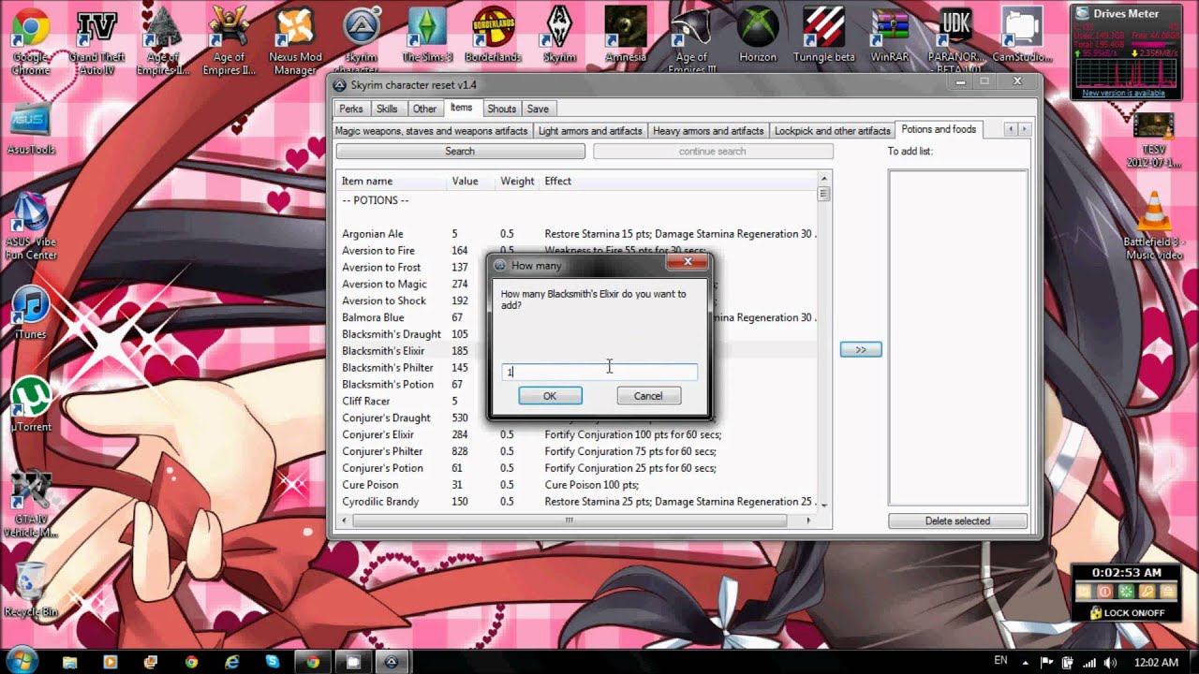The height and width of the screenshot is (674, 1199).
Task: Open the Recycle Bin
Action: tap(31, 590)
